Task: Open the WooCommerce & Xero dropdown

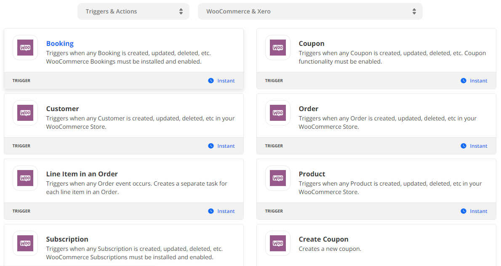Action: click(x=310, y=11)
